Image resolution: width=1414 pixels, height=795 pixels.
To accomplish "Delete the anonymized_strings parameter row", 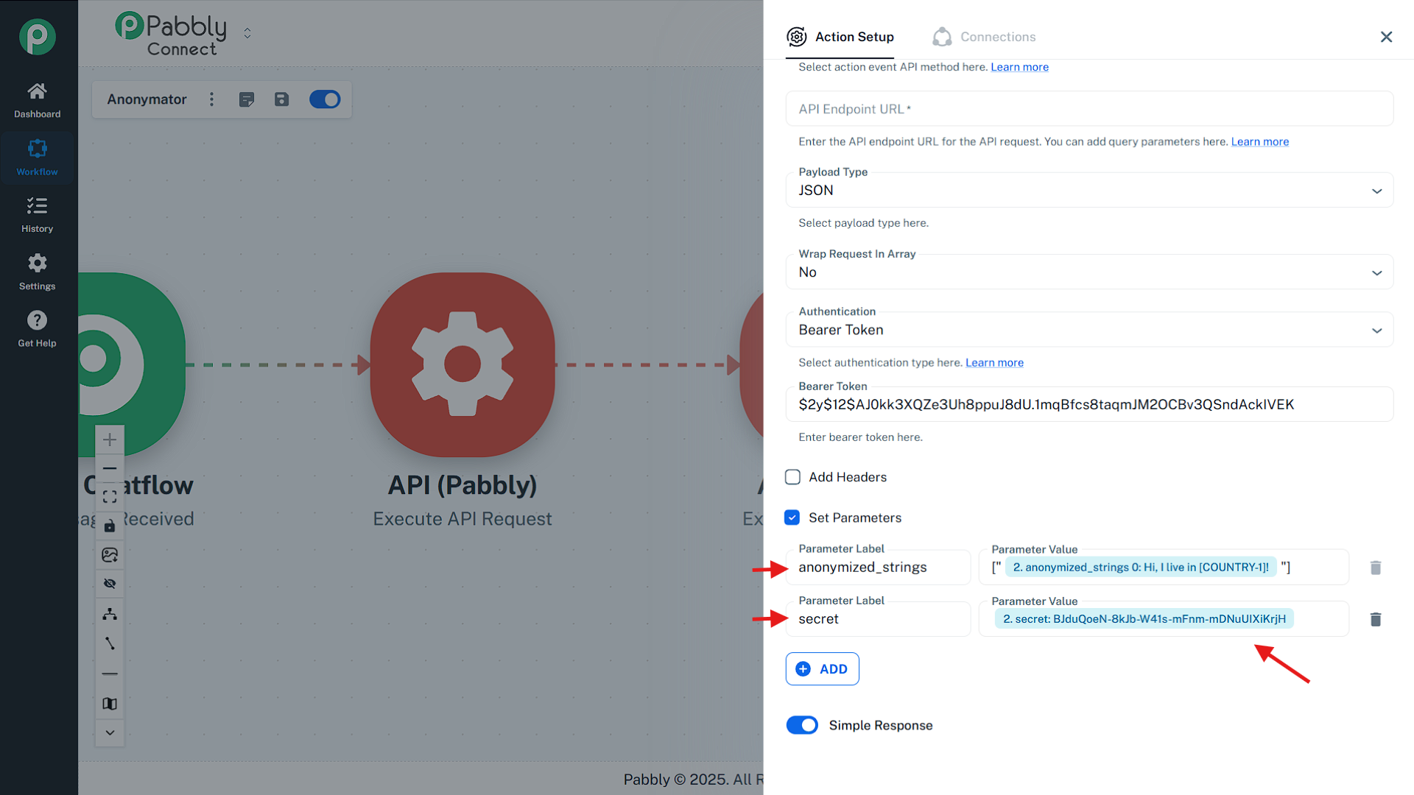I will 1375,568.
